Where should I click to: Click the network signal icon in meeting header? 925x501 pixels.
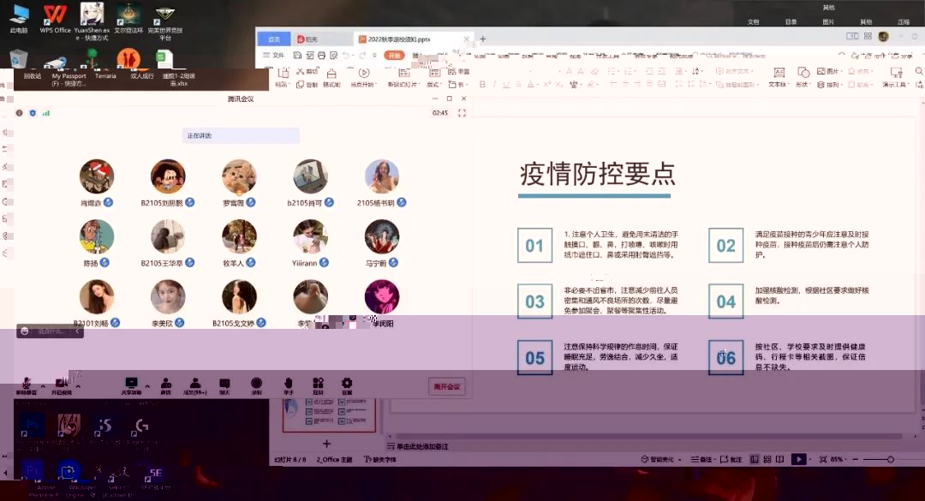coord(46,113)
